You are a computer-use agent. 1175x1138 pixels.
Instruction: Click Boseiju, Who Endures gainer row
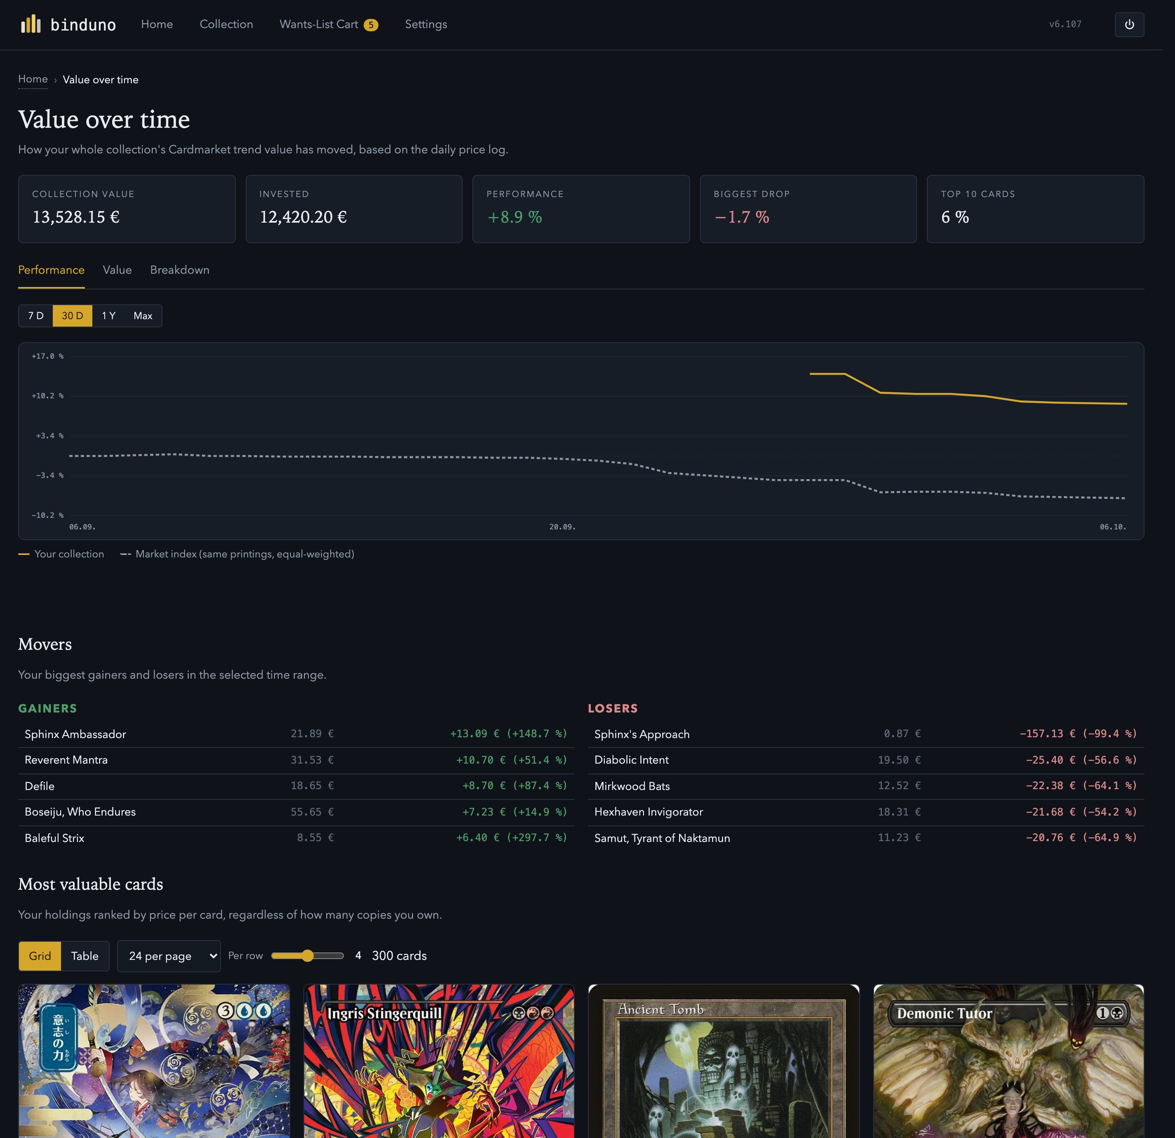tap(296, 812)
